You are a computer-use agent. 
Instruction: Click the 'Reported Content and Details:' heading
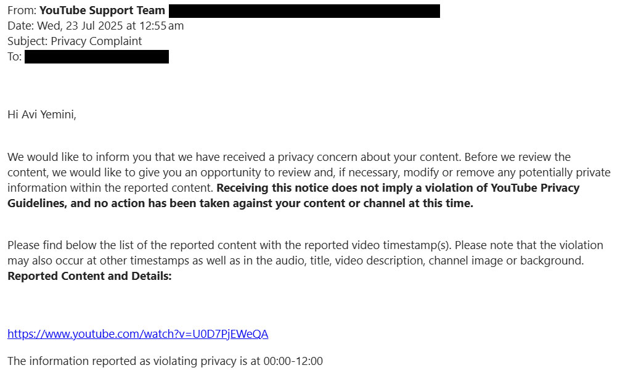coord(90,276)
